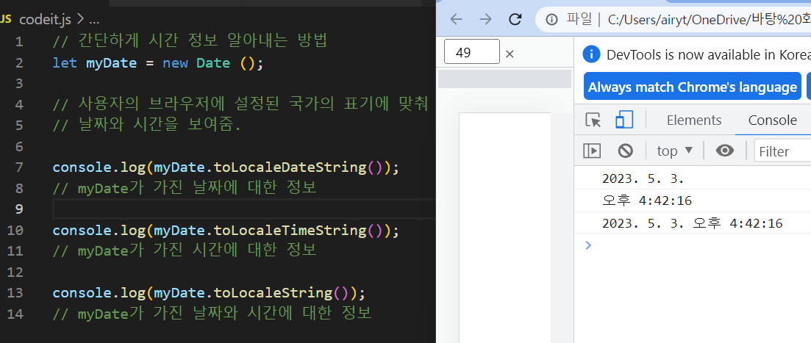Reload the page in Chrome
This screenshot has height=343, width=811.
(x=515, y=20)
